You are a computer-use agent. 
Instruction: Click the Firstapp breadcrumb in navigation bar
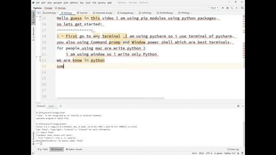pyautogui.click(x=48, y=8)
